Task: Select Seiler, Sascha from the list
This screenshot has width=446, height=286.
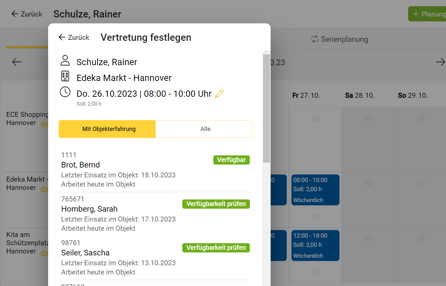Action: pyautogui.click(x=155, y=258)
